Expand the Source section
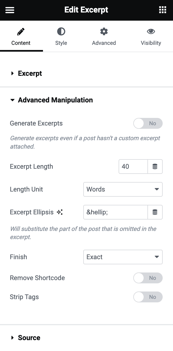The height and width of the screenshot is (351, 173). [x=29, y=338]
